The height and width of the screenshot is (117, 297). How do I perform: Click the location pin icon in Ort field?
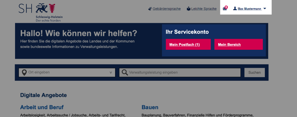click(x=24, y=73)
